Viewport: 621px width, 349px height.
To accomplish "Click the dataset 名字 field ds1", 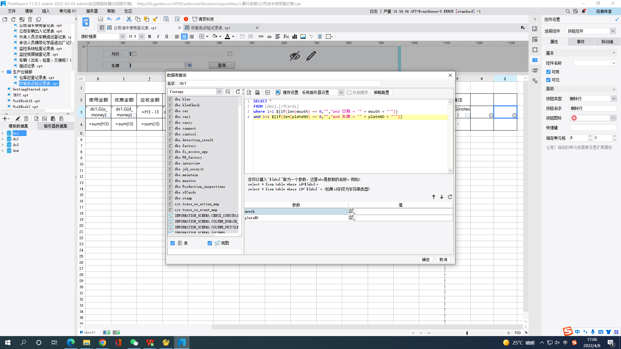I will [x=280, y=84].
